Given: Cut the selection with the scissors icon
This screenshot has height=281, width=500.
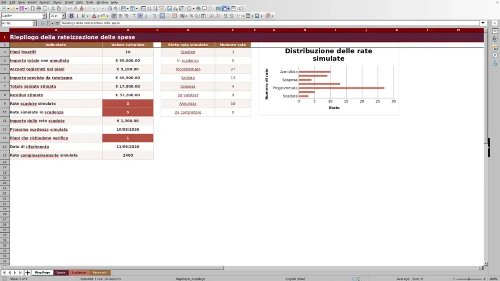Looking at the screenshot, I should click(x=53, y=8).
